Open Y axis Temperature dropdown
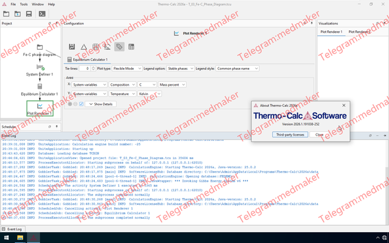The image size is (389, 243). coord(122,94)
